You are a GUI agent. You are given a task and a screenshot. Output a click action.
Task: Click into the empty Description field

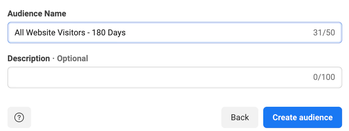click(175, 77)
